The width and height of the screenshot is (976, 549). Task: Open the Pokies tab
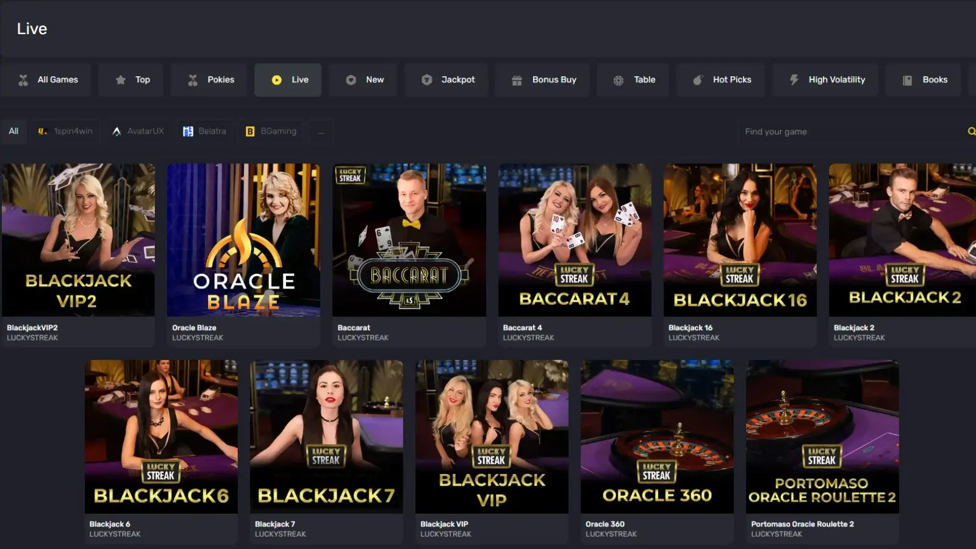209,80
